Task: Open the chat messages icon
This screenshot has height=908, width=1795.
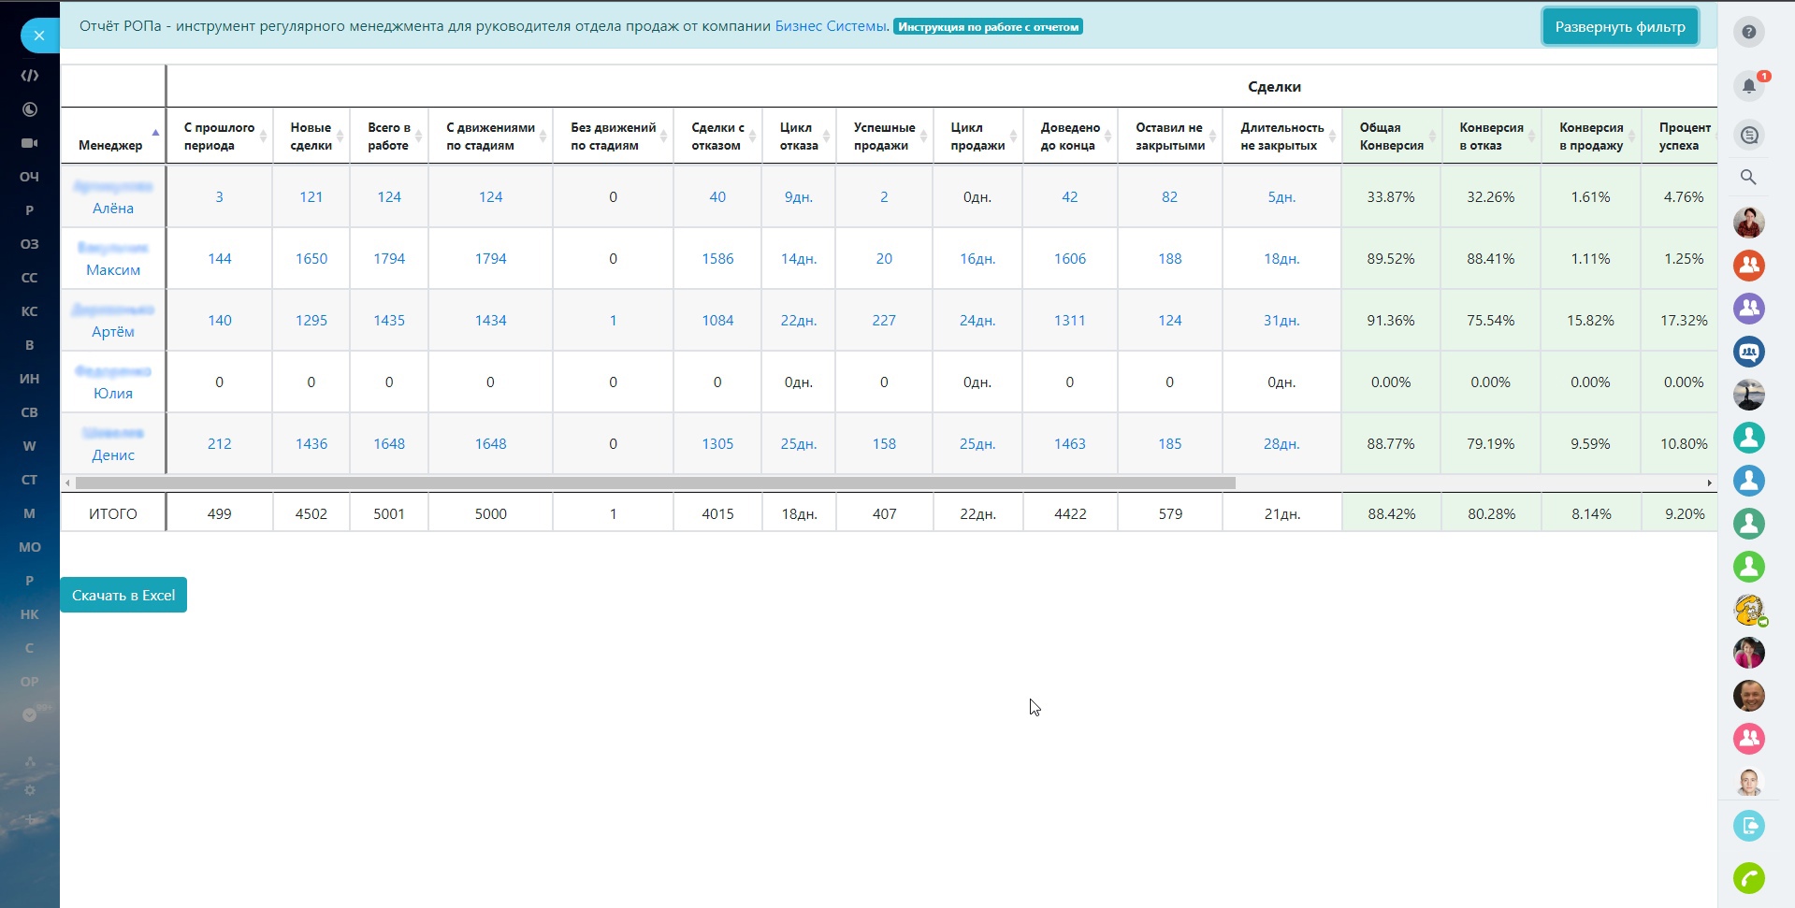Action: [1748, 135]
